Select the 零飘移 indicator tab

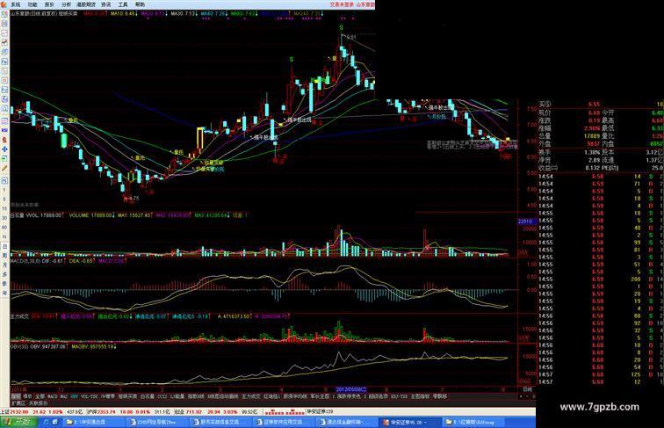click(x=439, y=396)
